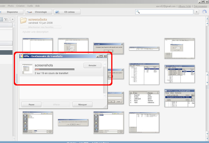Click the screenshots folder icon

click(24, 21)
